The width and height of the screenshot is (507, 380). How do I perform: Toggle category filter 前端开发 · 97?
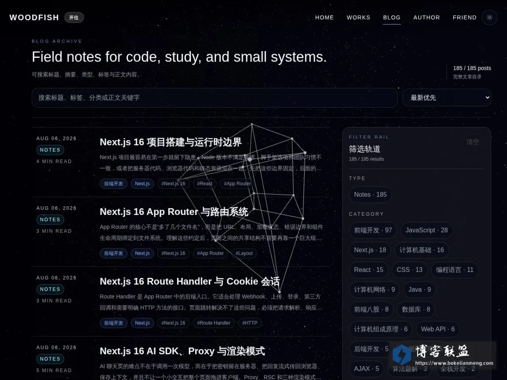coord(373,230)
